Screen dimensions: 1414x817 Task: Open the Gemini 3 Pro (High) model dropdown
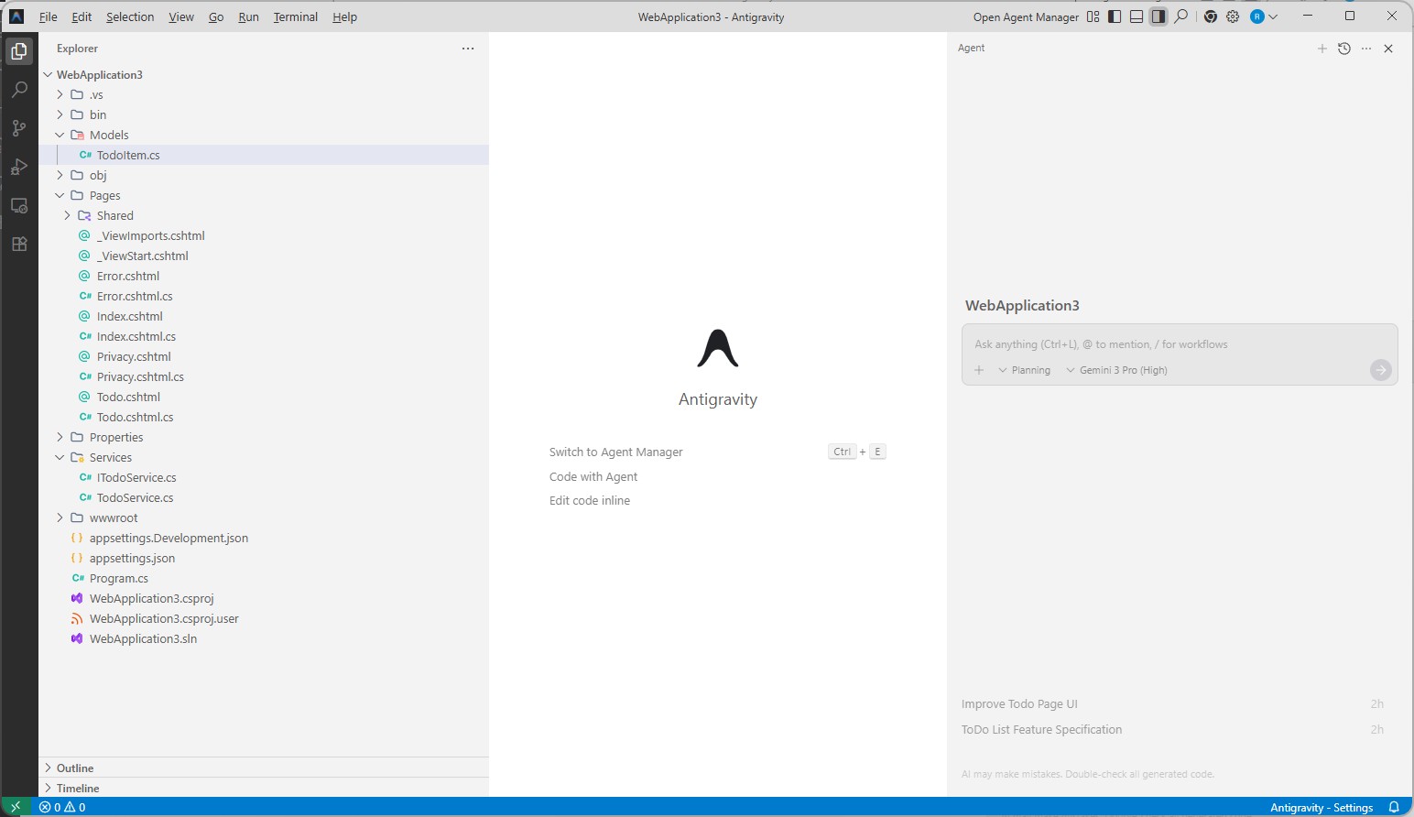pyautogui.click(x=1116, y=370)
